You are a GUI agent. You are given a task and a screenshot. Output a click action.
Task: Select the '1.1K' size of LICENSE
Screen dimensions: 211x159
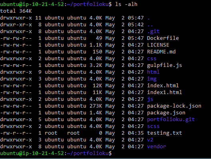(x=96, y=45)
